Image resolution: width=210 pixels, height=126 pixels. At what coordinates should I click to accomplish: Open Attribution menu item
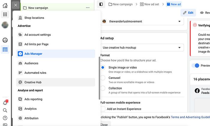coord(55,118)
